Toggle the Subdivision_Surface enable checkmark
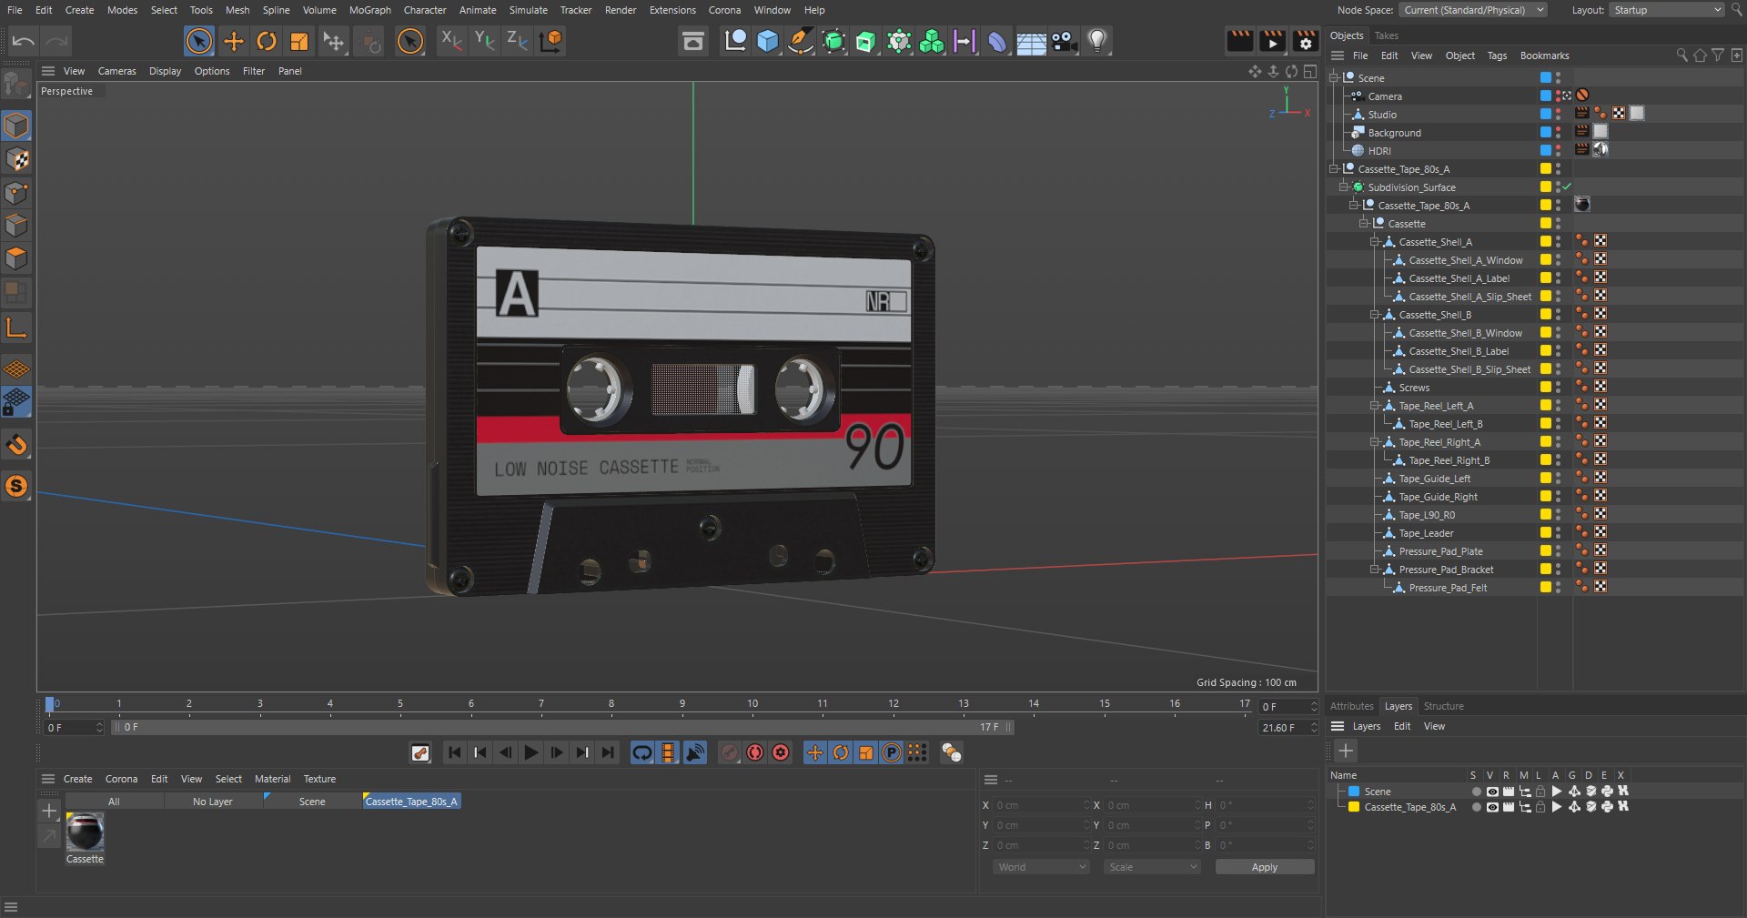Image resolution: width=1747 pixels, height=918 pixels. pyautogui.click(x=1567, y=187)
